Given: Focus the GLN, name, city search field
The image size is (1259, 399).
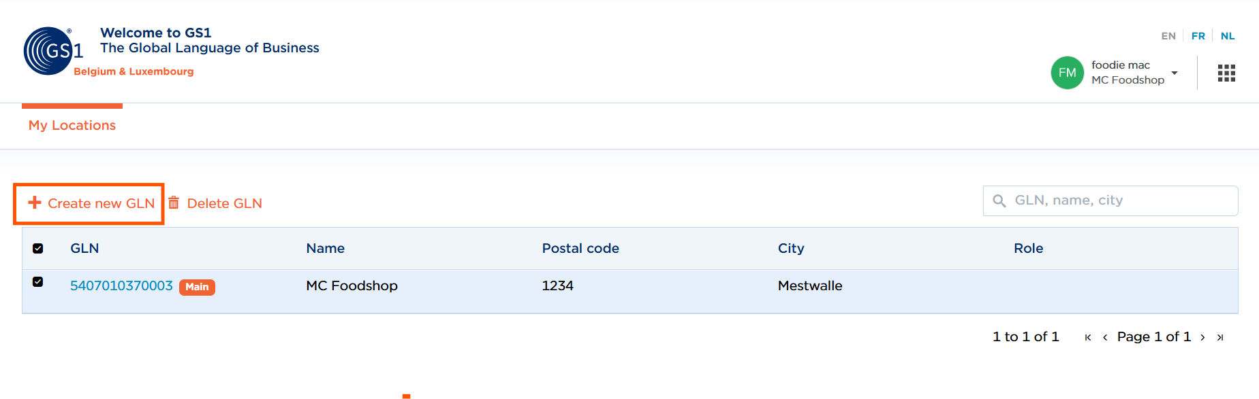Looking at the screenshot, I should [x=1110, y=201].
